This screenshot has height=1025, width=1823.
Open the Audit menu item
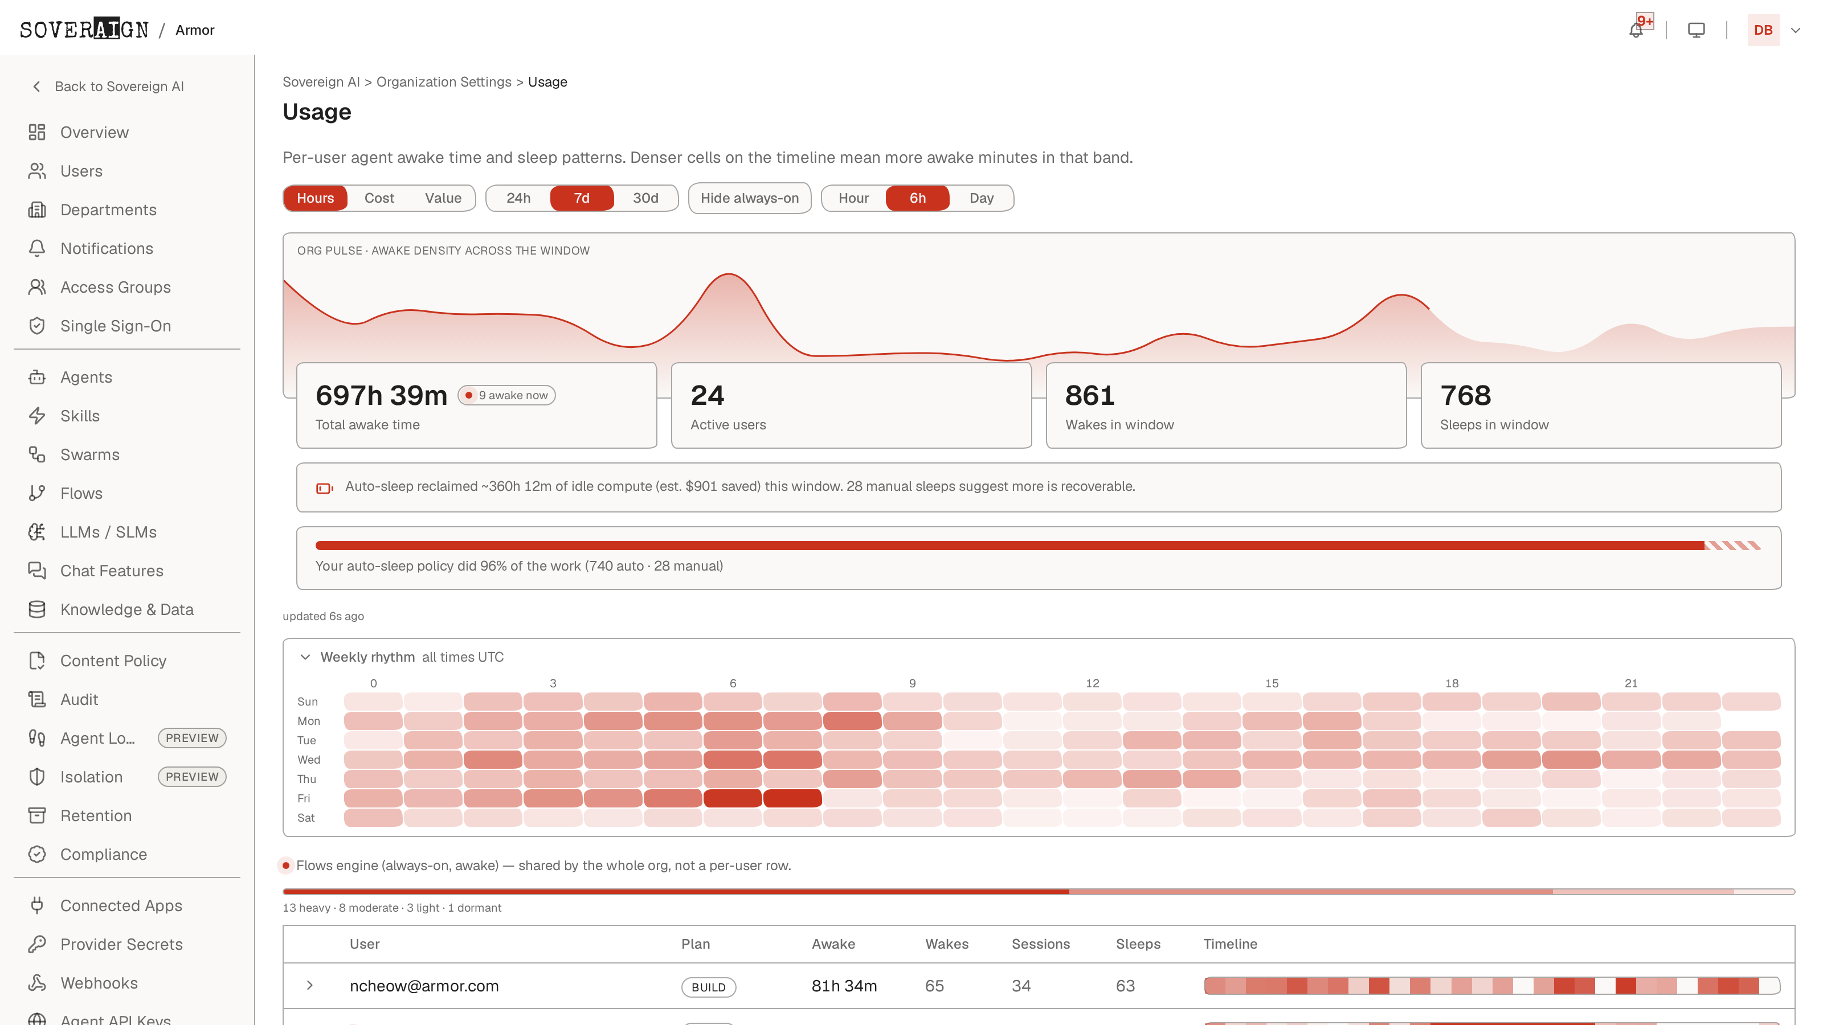[128, 700]
